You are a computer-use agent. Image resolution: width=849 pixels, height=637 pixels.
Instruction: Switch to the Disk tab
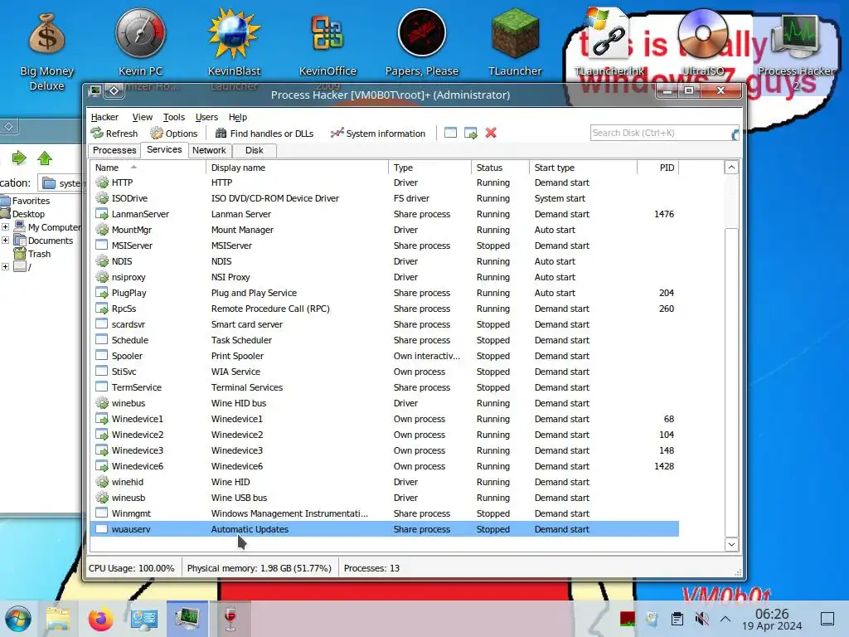254,150
